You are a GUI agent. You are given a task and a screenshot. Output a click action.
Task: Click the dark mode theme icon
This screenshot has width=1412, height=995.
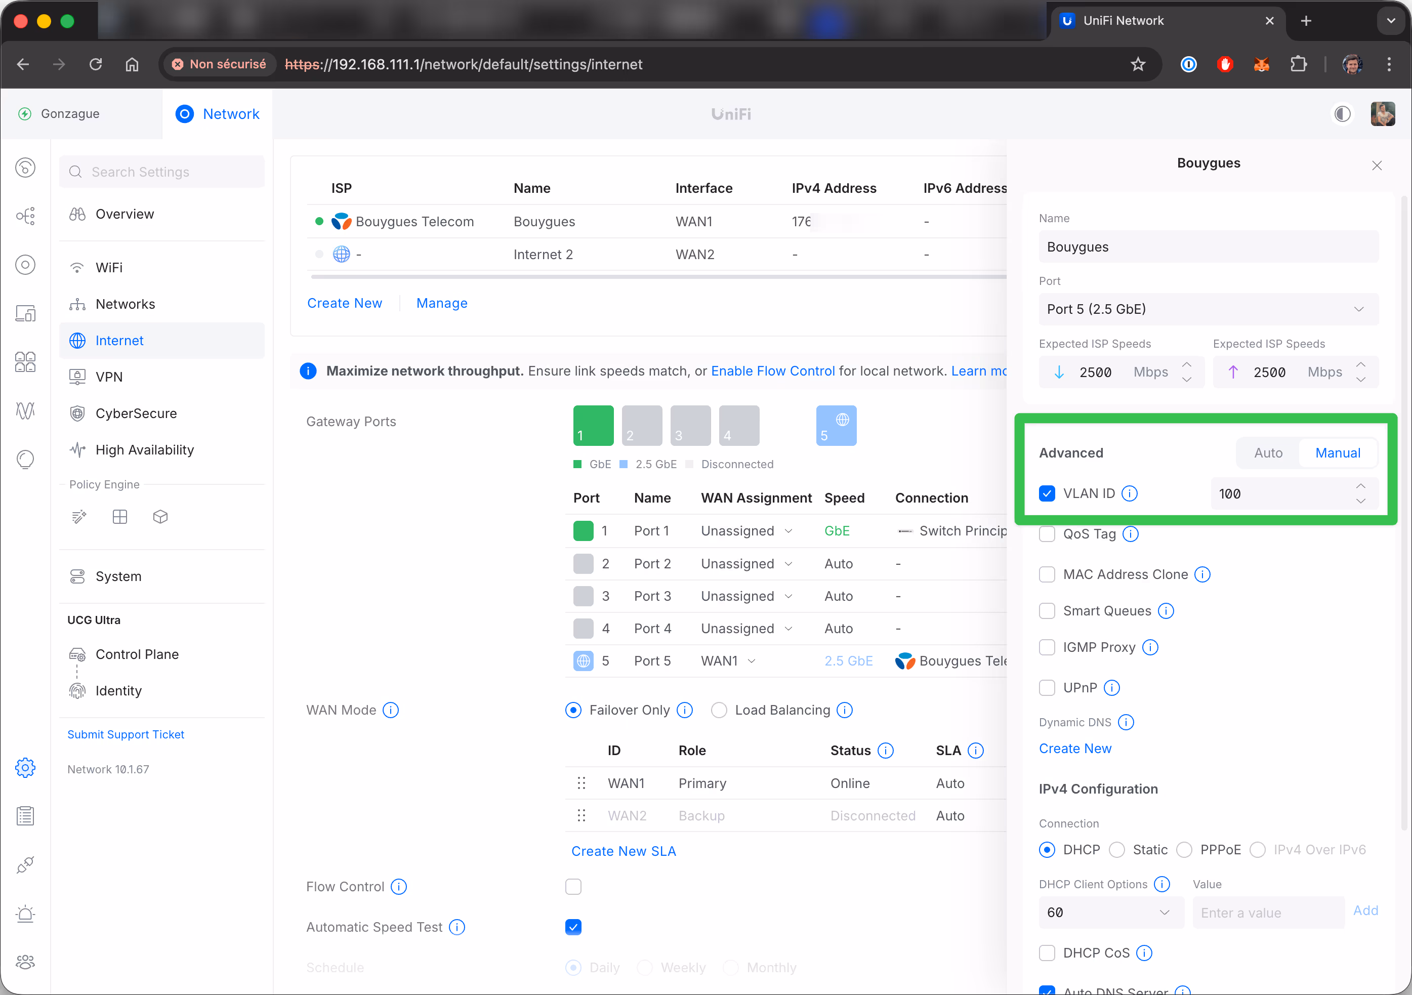pyautogui.click(x=1342, y=114)
